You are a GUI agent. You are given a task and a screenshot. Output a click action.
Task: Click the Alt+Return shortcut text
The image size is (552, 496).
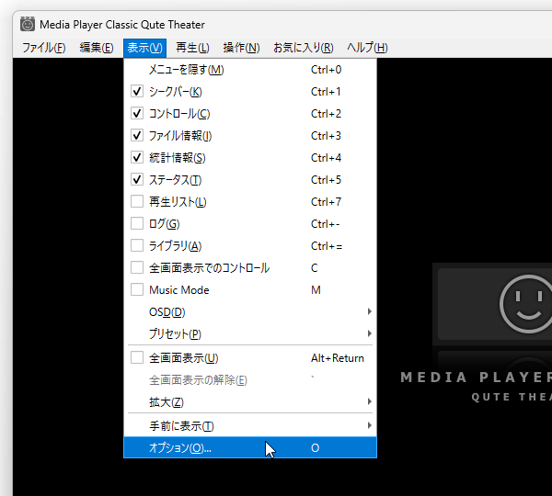pyautogui.click(x=338, y=358)
